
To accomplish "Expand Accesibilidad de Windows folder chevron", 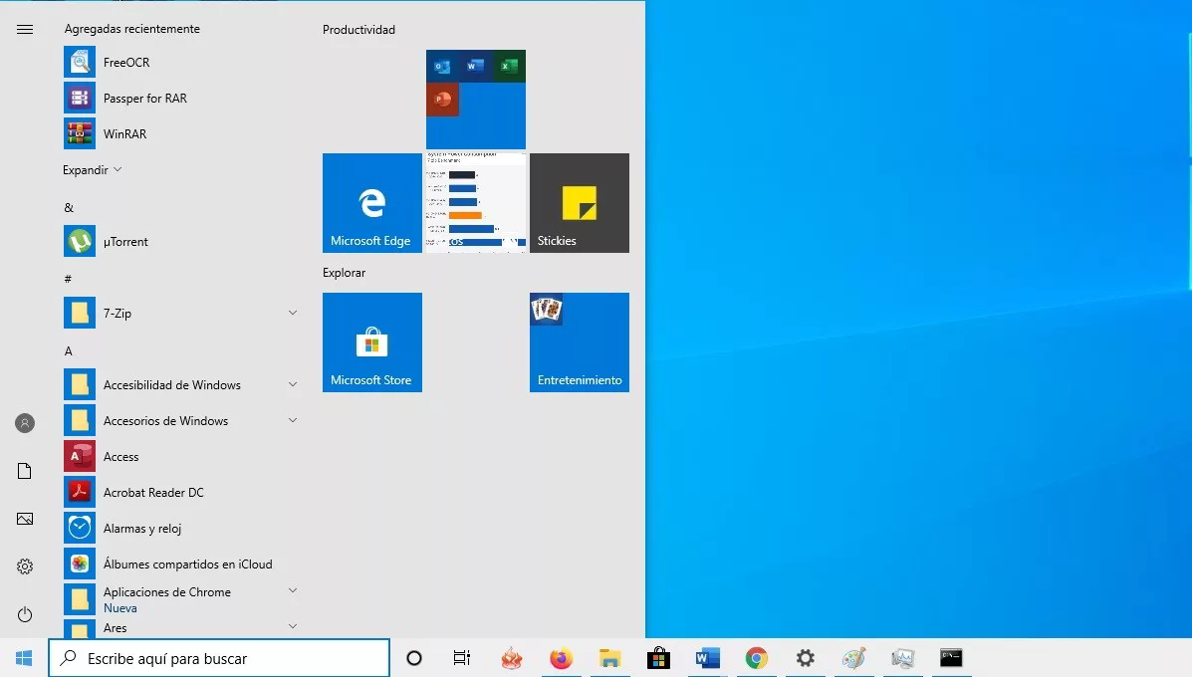I will coord(293,385).
